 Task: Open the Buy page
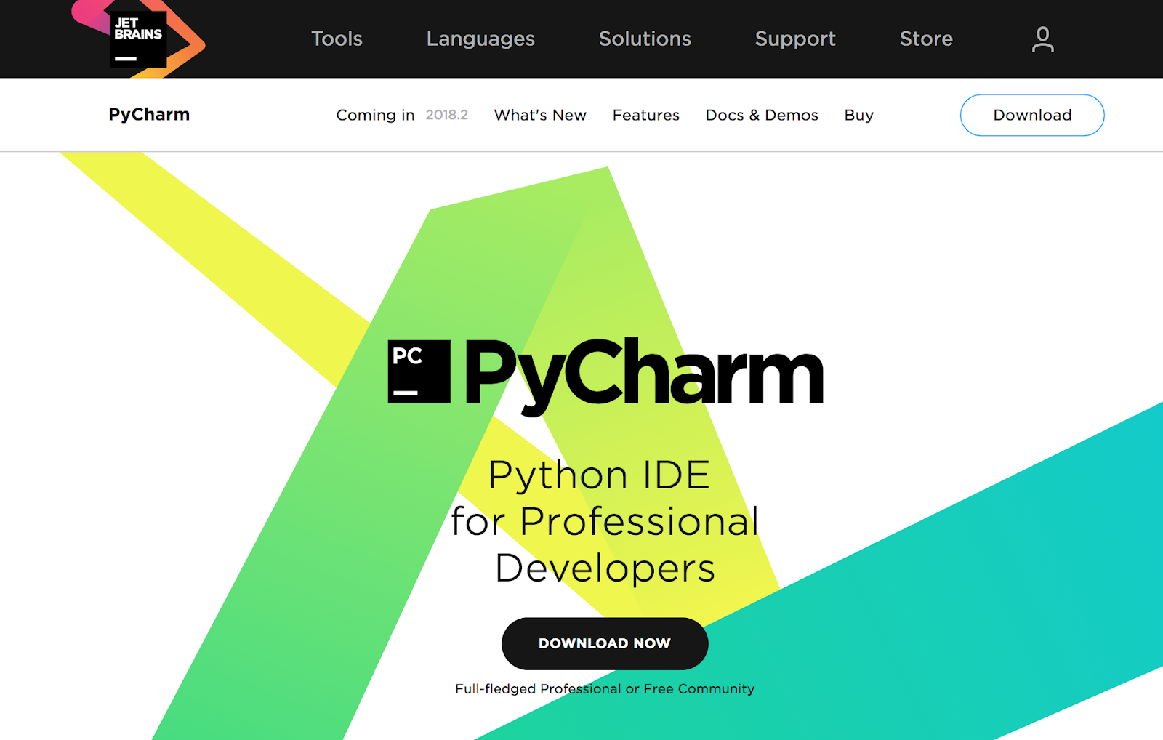click(x=858, y=115)
